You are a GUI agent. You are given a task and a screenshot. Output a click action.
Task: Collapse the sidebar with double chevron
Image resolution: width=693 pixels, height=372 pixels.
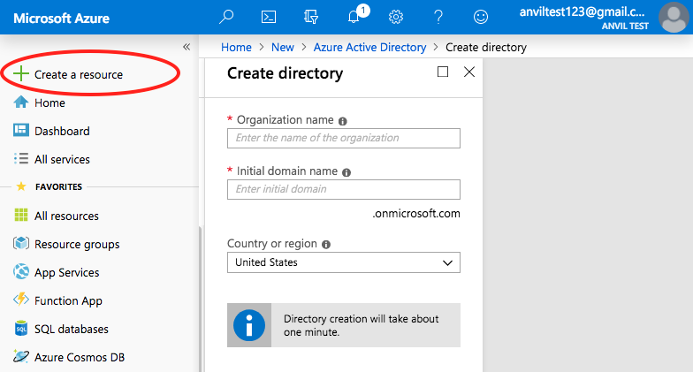tap(187, 47)
